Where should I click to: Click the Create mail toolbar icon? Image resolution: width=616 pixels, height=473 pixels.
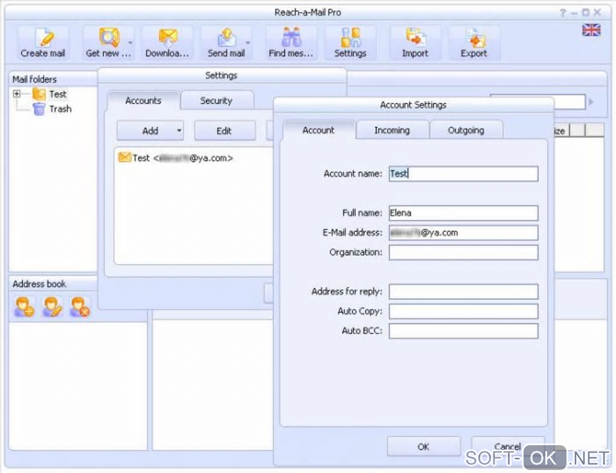coord(43,42)
